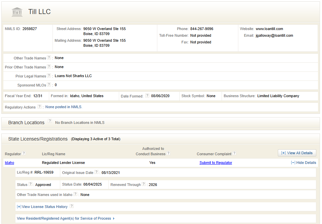Click email jgalloway@loantill.com
Screen dimensions: 322x224
pos(274,36)
